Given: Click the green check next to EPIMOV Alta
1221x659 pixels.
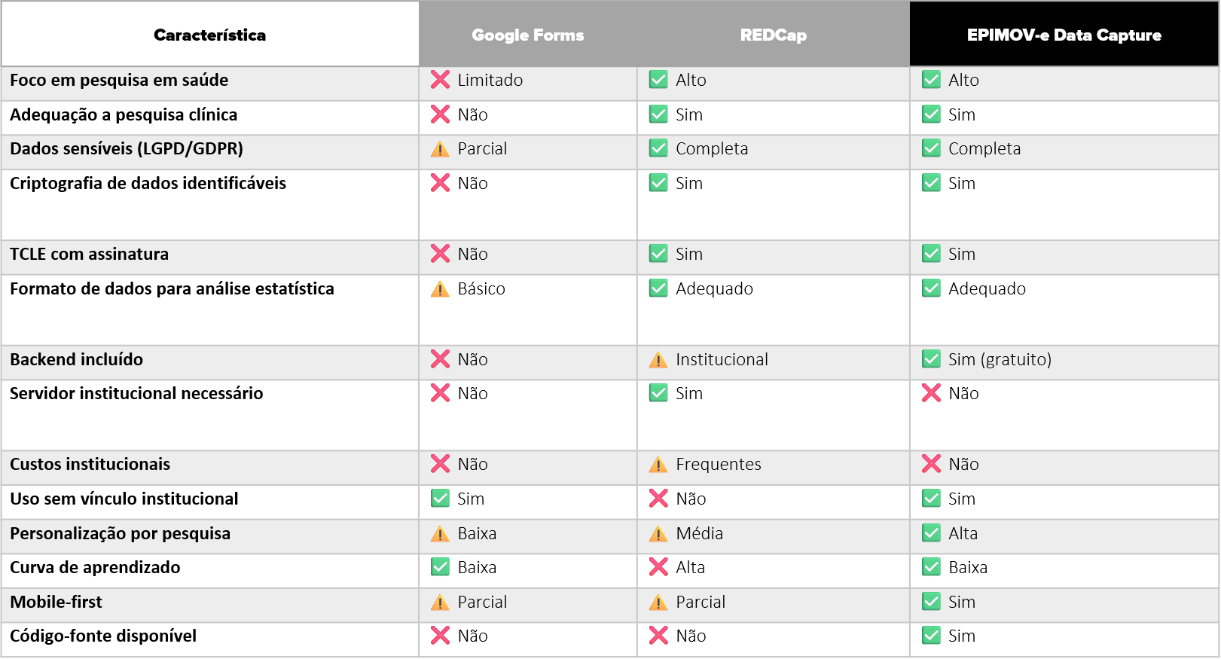Looking at the screenshot, I should (x=931, y=533).
